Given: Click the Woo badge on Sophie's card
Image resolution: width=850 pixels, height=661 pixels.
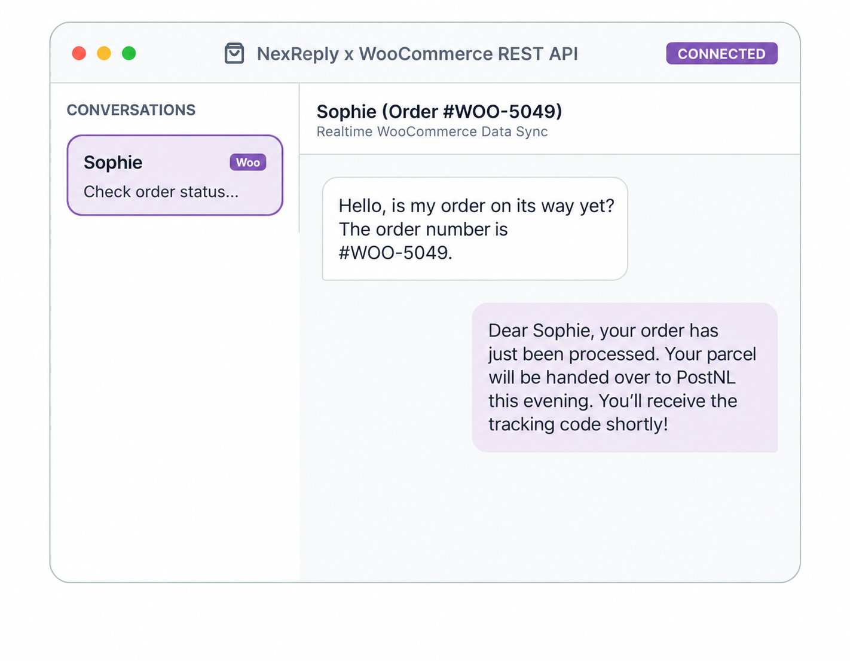Looking at the screenshot, I should click(247, 163).
